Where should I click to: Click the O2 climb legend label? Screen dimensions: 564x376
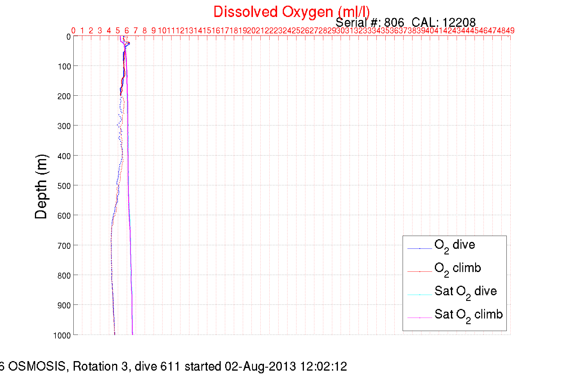(457, 269)
